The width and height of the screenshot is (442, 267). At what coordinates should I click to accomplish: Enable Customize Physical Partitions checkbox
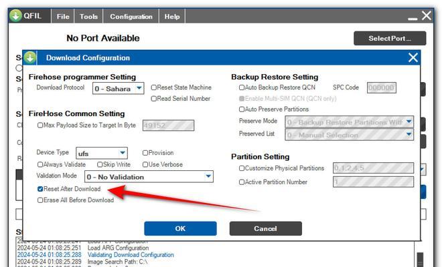[242, 168]
